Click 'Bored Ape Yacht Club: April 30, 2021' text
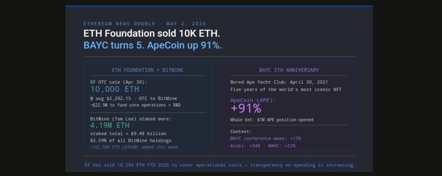The image size is (442, 176). click(x=279, y=82)
